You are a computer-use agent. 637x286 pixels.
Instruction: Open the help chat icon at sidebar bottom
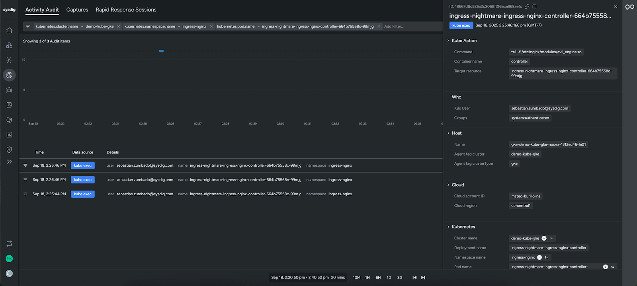pos(9,274)
